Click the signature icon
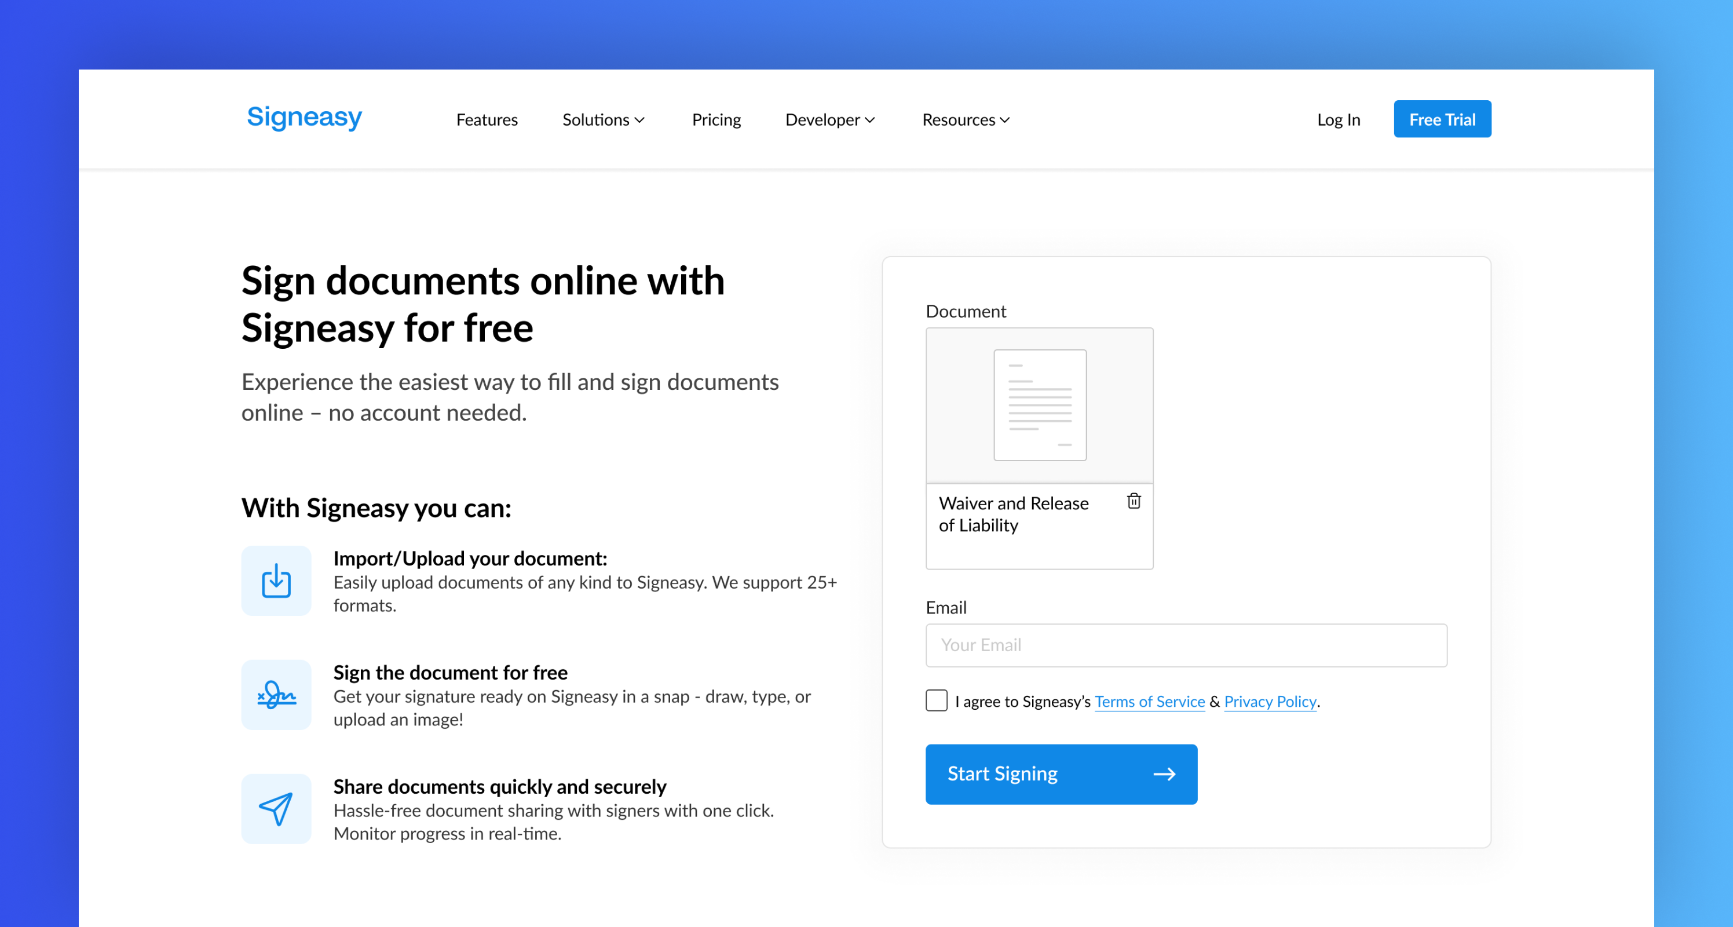 point(276,694)
